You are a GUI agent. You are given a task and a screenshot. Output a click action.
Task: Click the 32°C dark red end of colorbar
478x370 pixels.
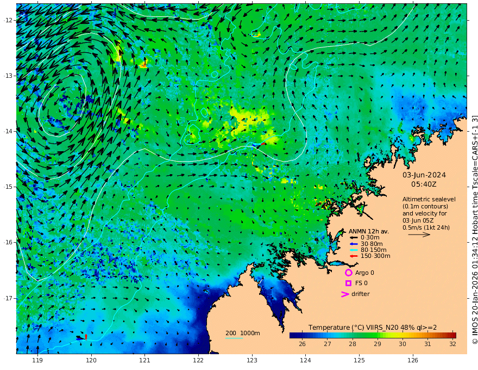pos(454,335)
